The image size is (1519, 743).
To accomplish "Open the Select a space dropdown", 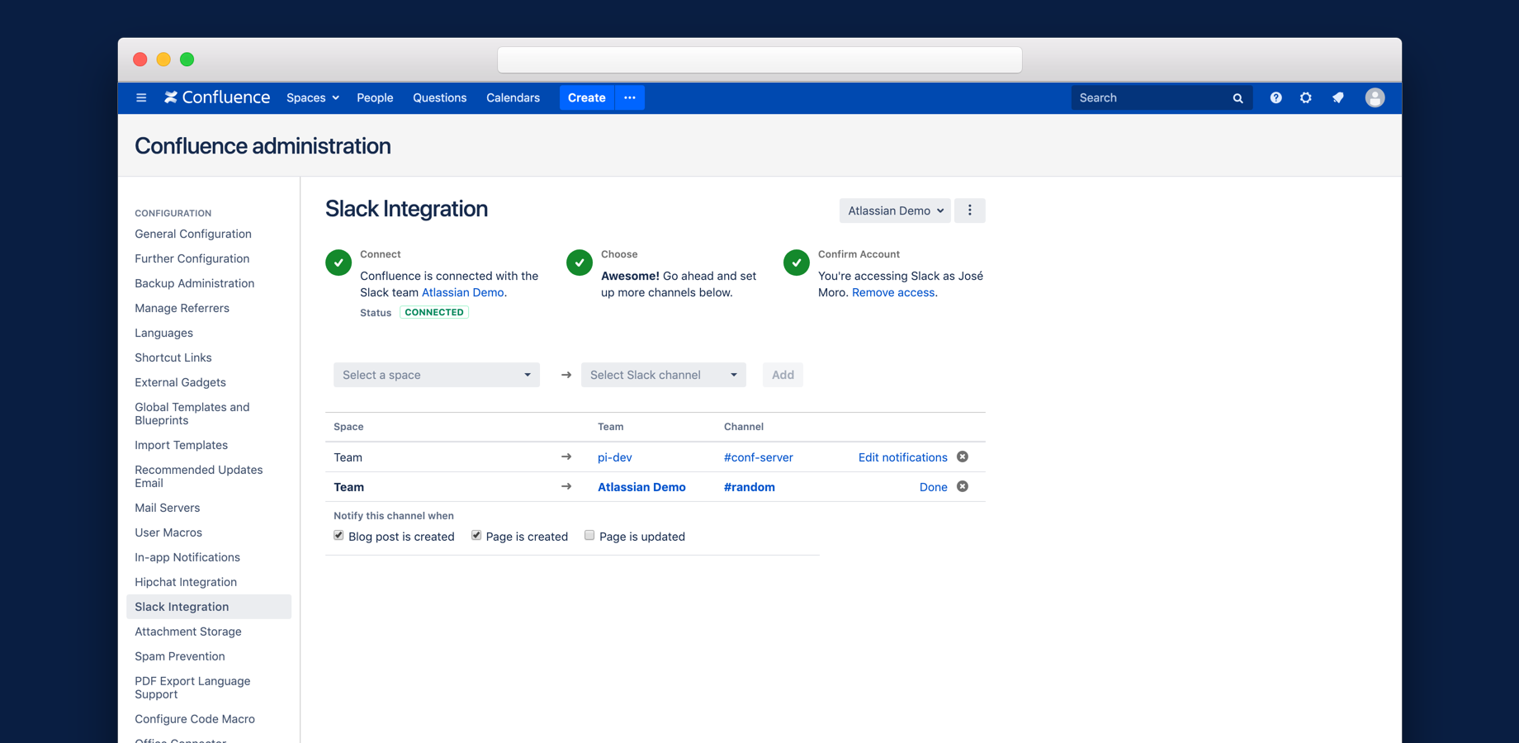I will [436, 374].
